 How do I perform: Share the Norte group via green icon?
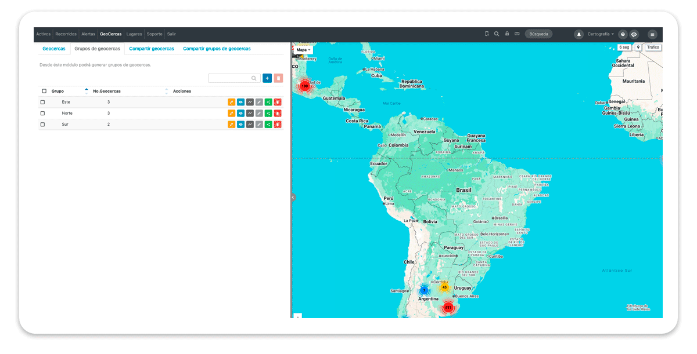click(268, 113)
